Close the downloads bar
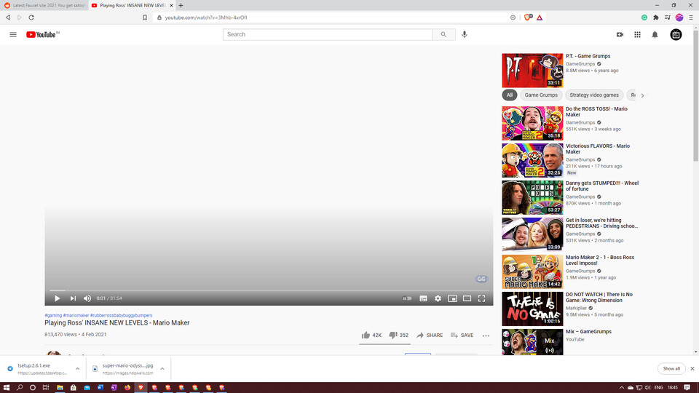 [x=692, y=368]
